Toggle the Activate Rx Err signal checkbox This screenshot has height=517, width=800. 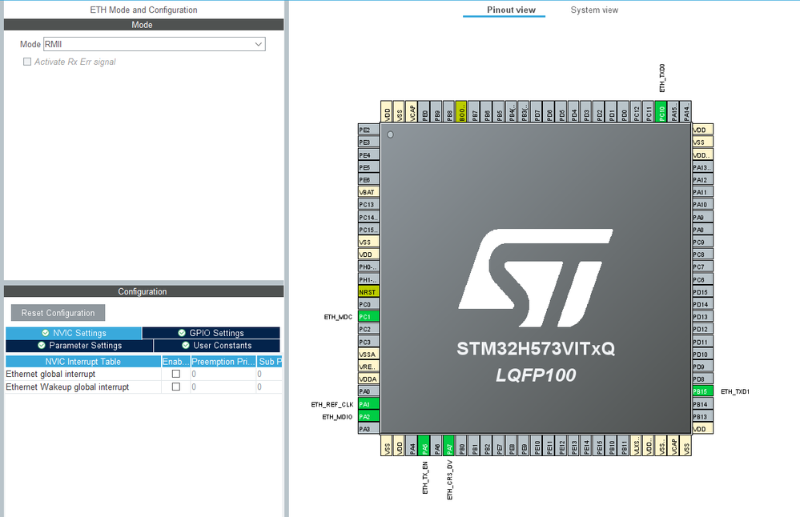[x=27, y=62]
